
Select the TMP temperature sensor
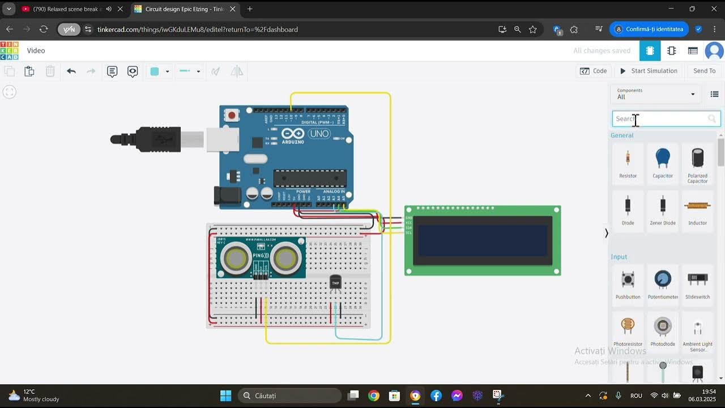[335, 282]
